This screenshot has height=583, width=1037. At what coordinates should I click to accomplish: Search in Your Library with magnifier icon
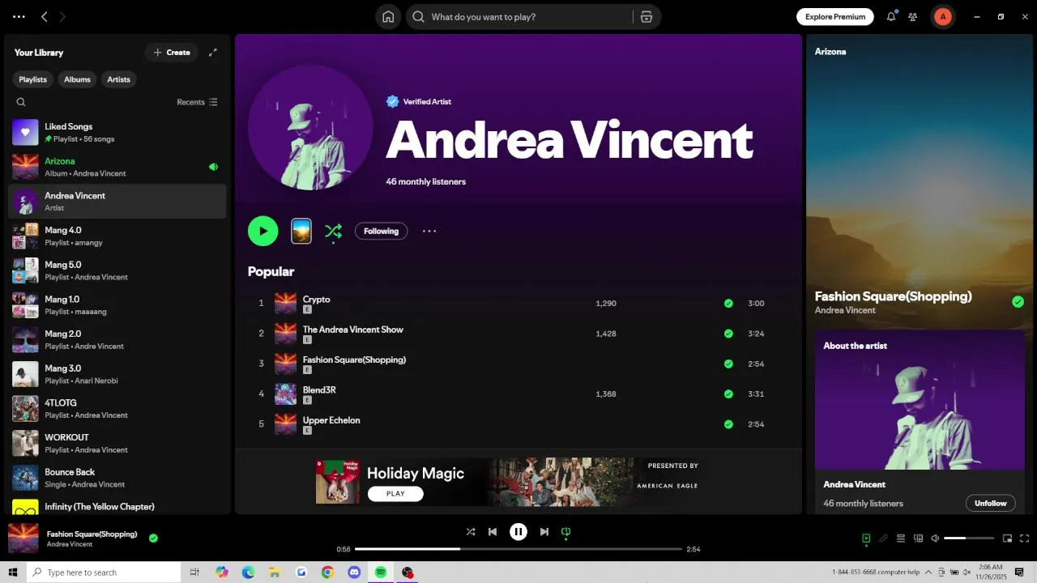pyautogui.click(x=21, y=102)
